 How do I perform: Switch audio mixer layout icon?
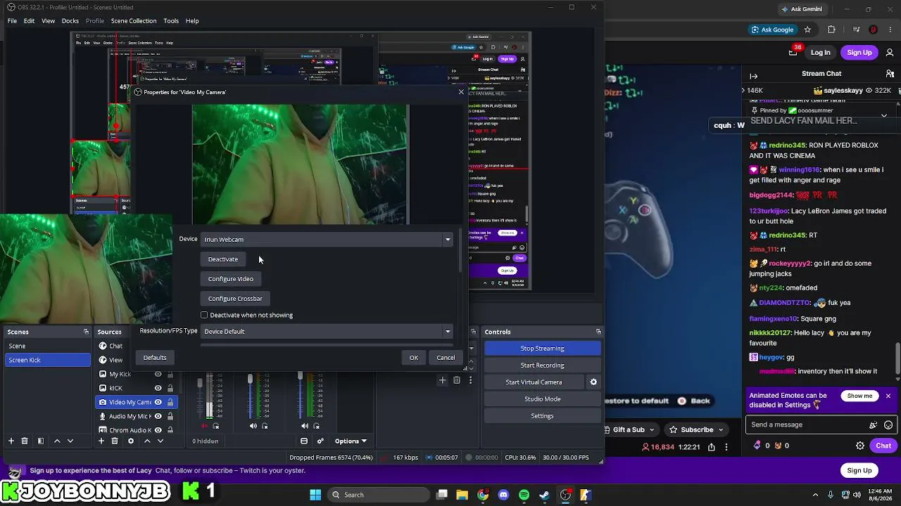304,441
